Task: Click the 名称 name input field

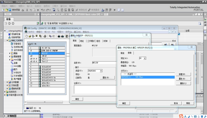Action: [x=103, y=63]
